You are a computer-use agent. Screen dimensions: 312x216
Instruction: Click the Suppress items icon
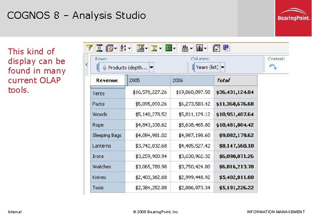(x=110, y=48)
